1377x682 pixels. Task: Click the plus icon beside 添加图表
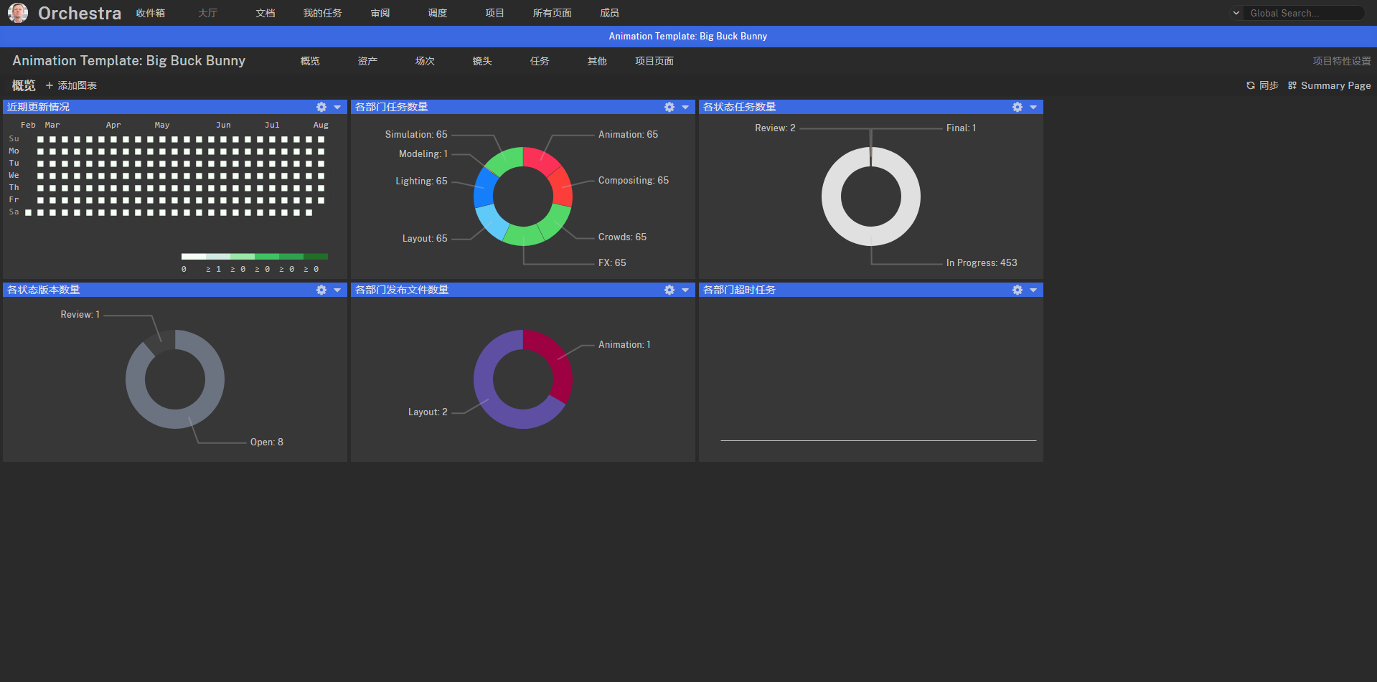(x=50, y=85)
